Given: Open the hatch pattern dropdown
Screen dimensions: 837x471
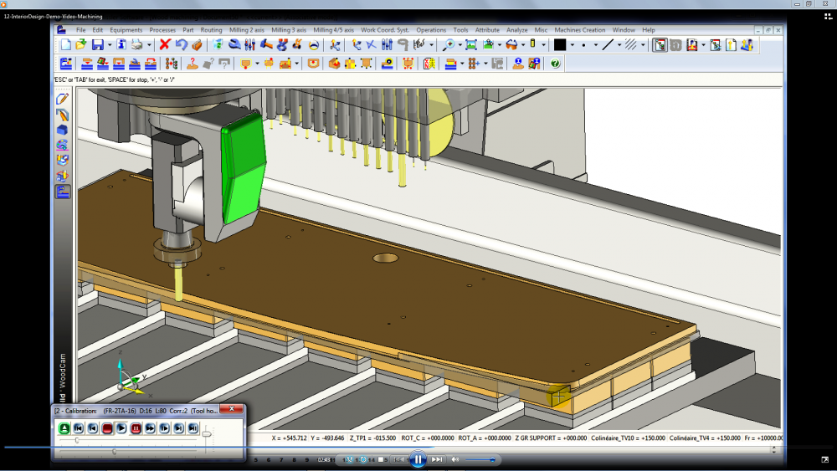Looking at the screenshot, I should click(x=643, y=45).
